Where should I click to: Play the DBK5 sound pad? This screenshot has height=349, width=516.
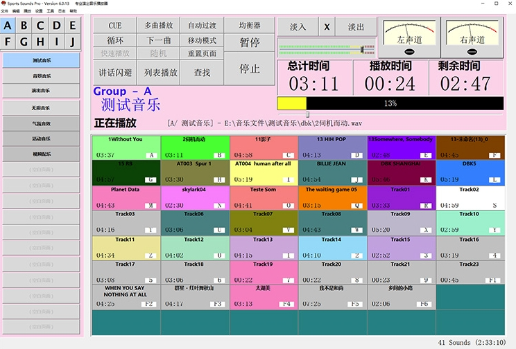(471, 172)
